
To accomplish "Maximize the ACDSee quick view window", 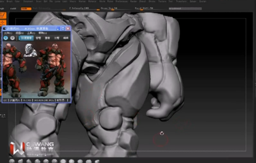I will pyautogui.click(x=63, y=29).
